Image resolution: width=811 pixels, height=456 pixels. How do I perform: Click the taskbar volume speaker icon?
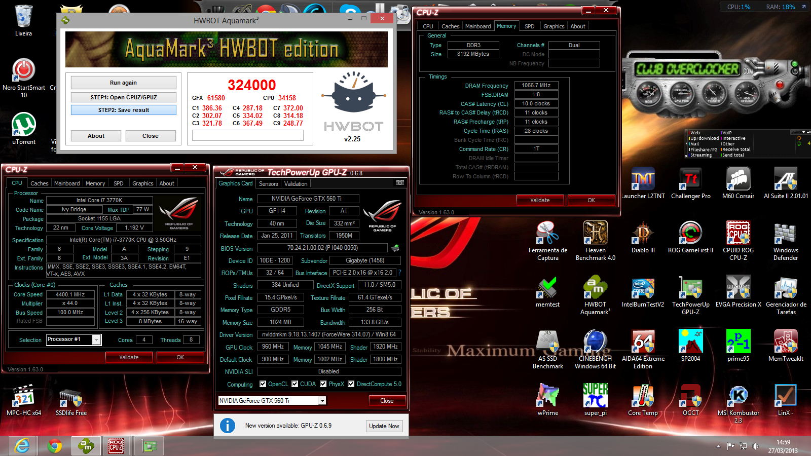coord(755,446)
